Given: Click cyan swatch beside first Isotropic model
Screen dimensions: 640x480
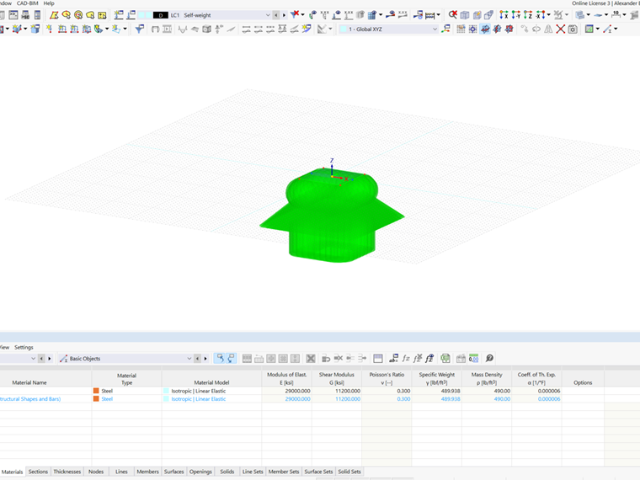Looking at the screenshot, I should (x=166, y=391).
